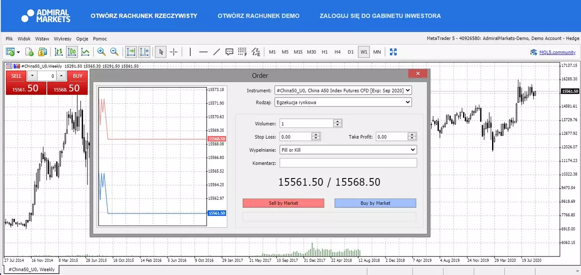Click the zoom out magnifier icon
The width and height of the screenshot is (581, 275).
(x=114, y=52)
